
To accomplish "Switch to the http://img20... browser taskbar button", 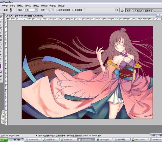I will coord(104,140).
